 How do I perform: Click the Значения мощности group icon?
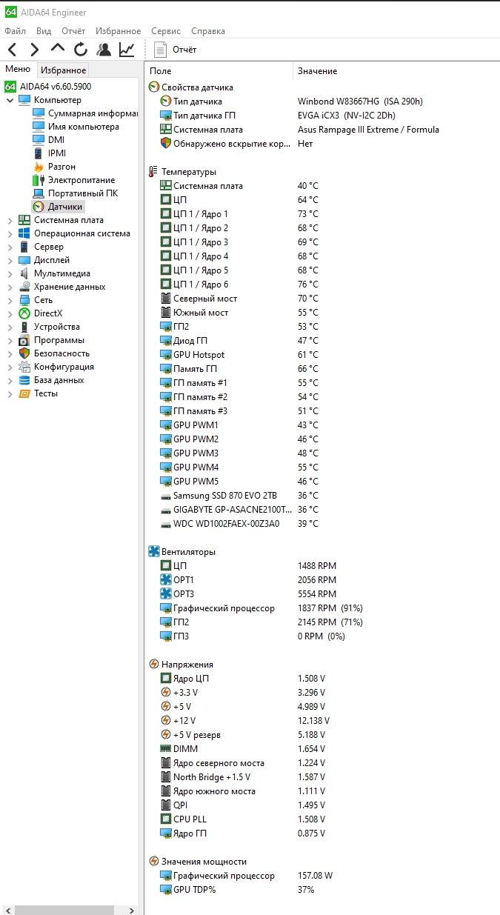click(x=153, y=862)
